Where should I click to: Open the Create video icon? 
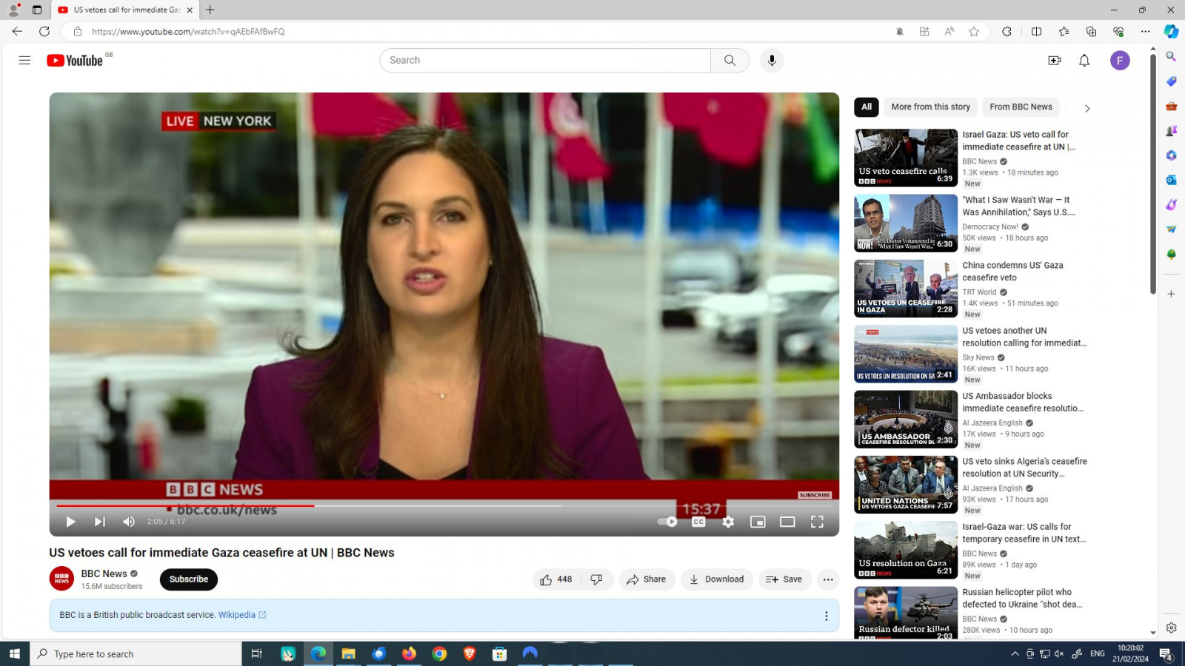[1055, 61]
